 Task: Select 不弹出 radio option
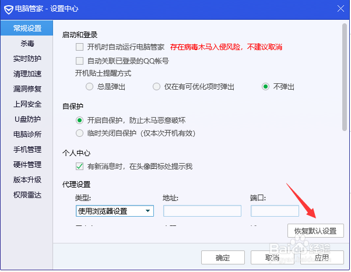pyautogui.click(x=265, y=87)
